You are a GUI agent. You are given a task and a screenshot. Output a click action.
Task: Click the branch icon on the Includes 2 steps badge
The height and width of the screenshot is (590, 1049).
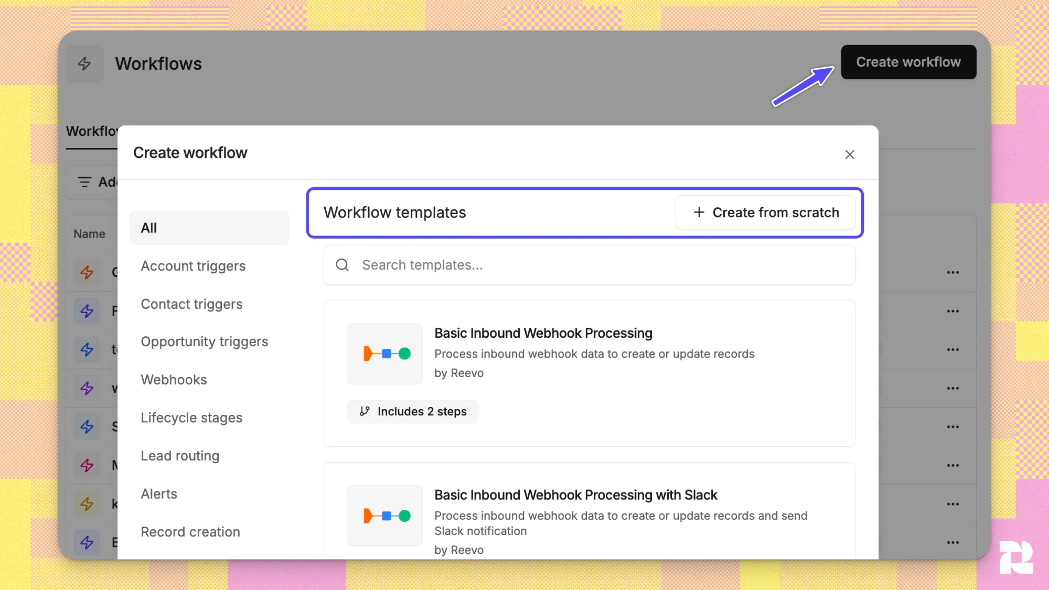365,411
